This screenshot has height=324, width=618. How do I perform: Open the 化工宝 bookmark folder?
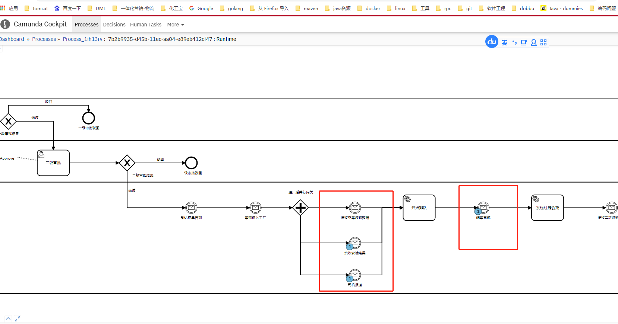(x=172, y=8)
